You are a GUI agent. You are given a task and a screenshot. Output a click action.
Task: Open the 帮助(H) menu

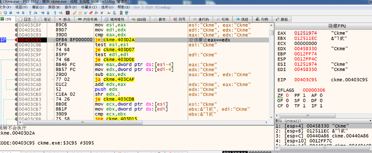pyautogui.click(x=123, y=7)
